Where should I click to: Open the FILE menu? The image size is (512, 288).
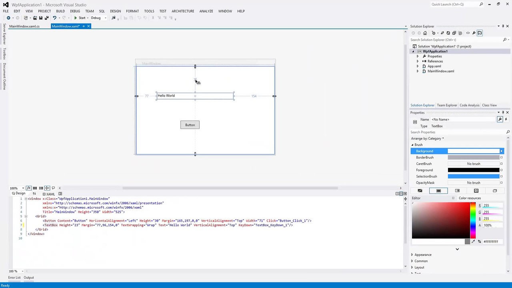[x=6, y=11]
